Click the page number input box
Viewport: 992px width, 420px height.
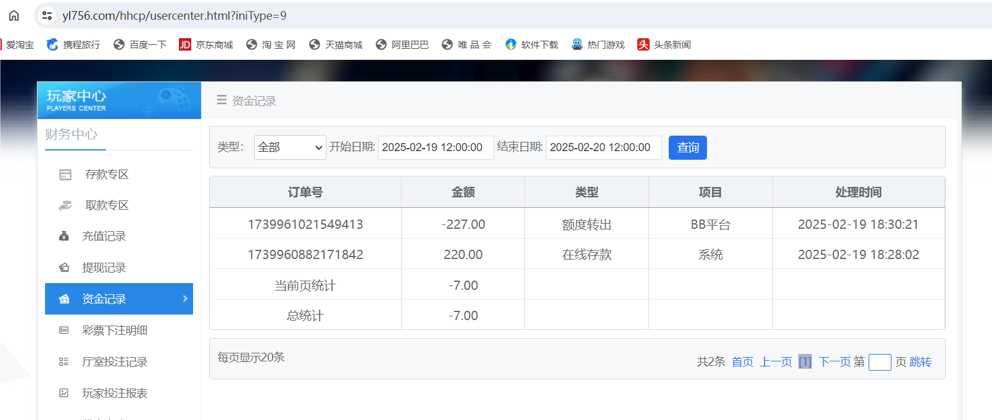click(879, 362)
